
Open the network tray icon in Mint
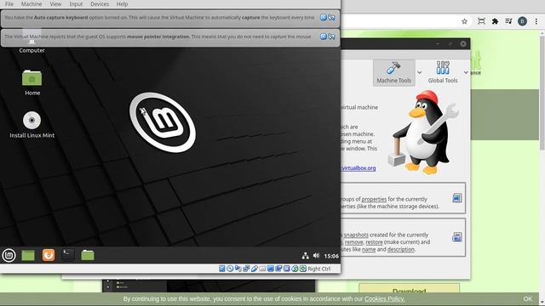tap(305, 256)
